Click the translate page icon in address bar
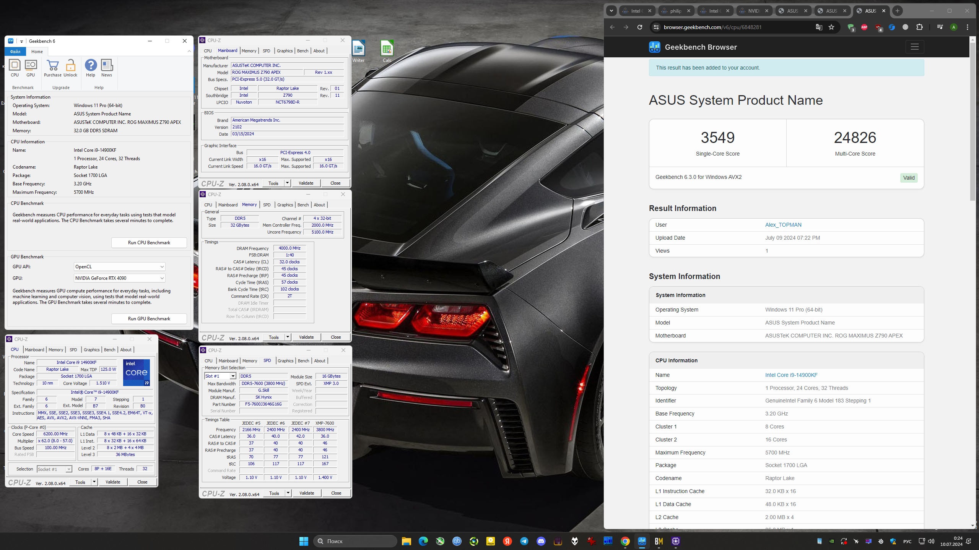The height and width of the screenshot is (550, 979). [x=819, y=27]
